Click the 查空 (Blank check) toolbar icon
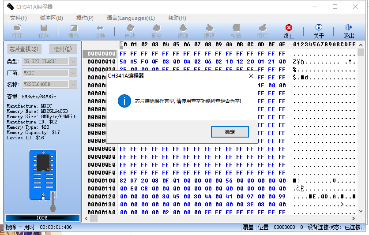The image size is (369, 235). (157, 31)
